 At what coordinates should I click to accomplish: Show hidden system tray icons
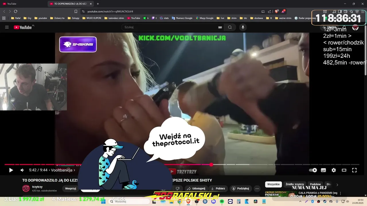tap(300, 201)
